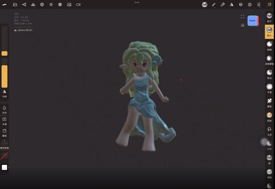
Task: Open the layers stack panel
Action: [x=241, y=5]
